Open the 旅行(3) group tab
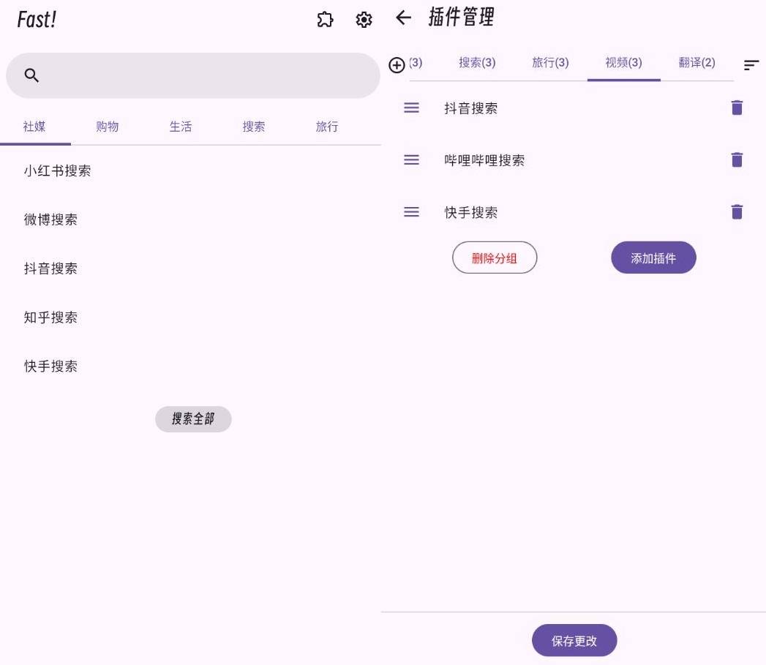766x665 pixels. [x=550, y=63]
